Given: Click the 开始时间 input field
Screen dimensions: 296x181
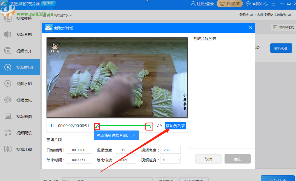Looking at the screenshot, I should pyautogui.click(x=79, y=150).
